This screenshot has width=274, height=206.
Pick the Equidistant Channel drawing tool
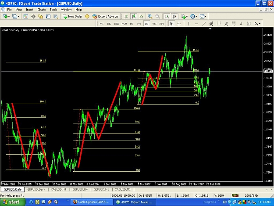(x=211, y=24)
